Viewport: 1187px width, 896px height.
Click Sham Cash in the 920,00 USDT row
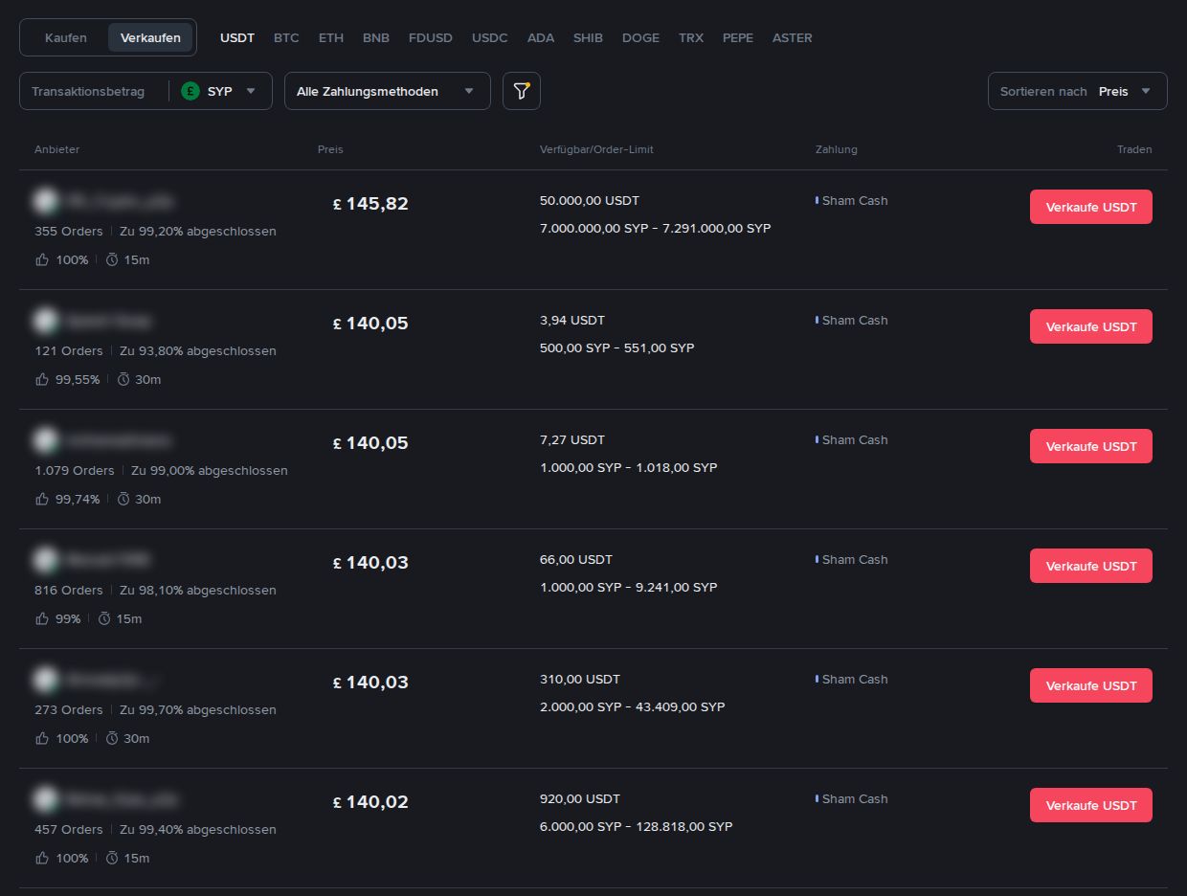[855, 799]
